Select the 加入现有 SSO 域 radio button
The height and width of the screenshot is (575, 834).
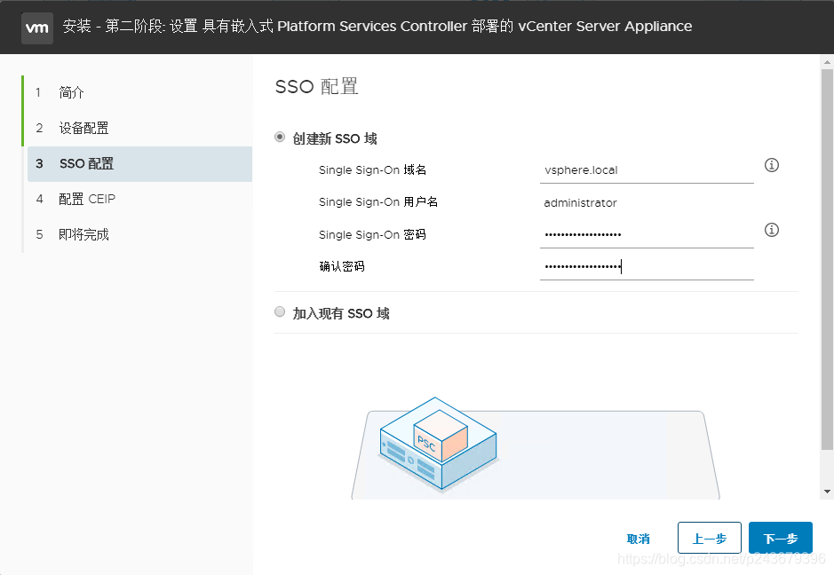(x=280, y=312)
